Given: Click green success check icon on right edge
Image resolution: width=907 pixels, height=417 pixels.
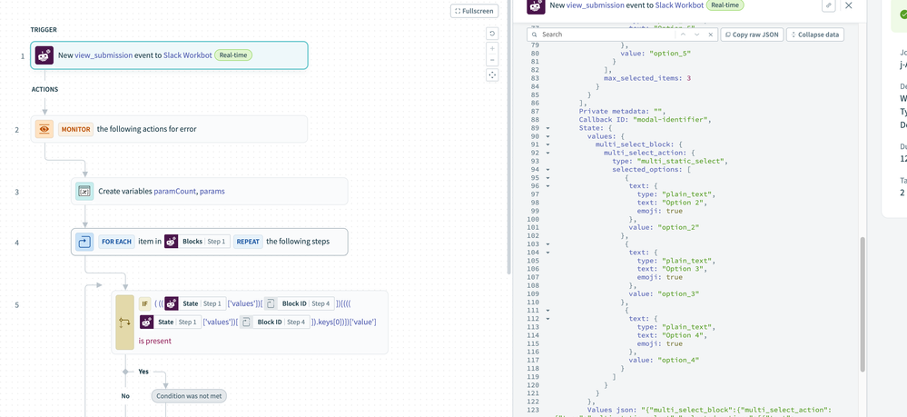Looking at the screenshot, I should click(x=904, y=15).
